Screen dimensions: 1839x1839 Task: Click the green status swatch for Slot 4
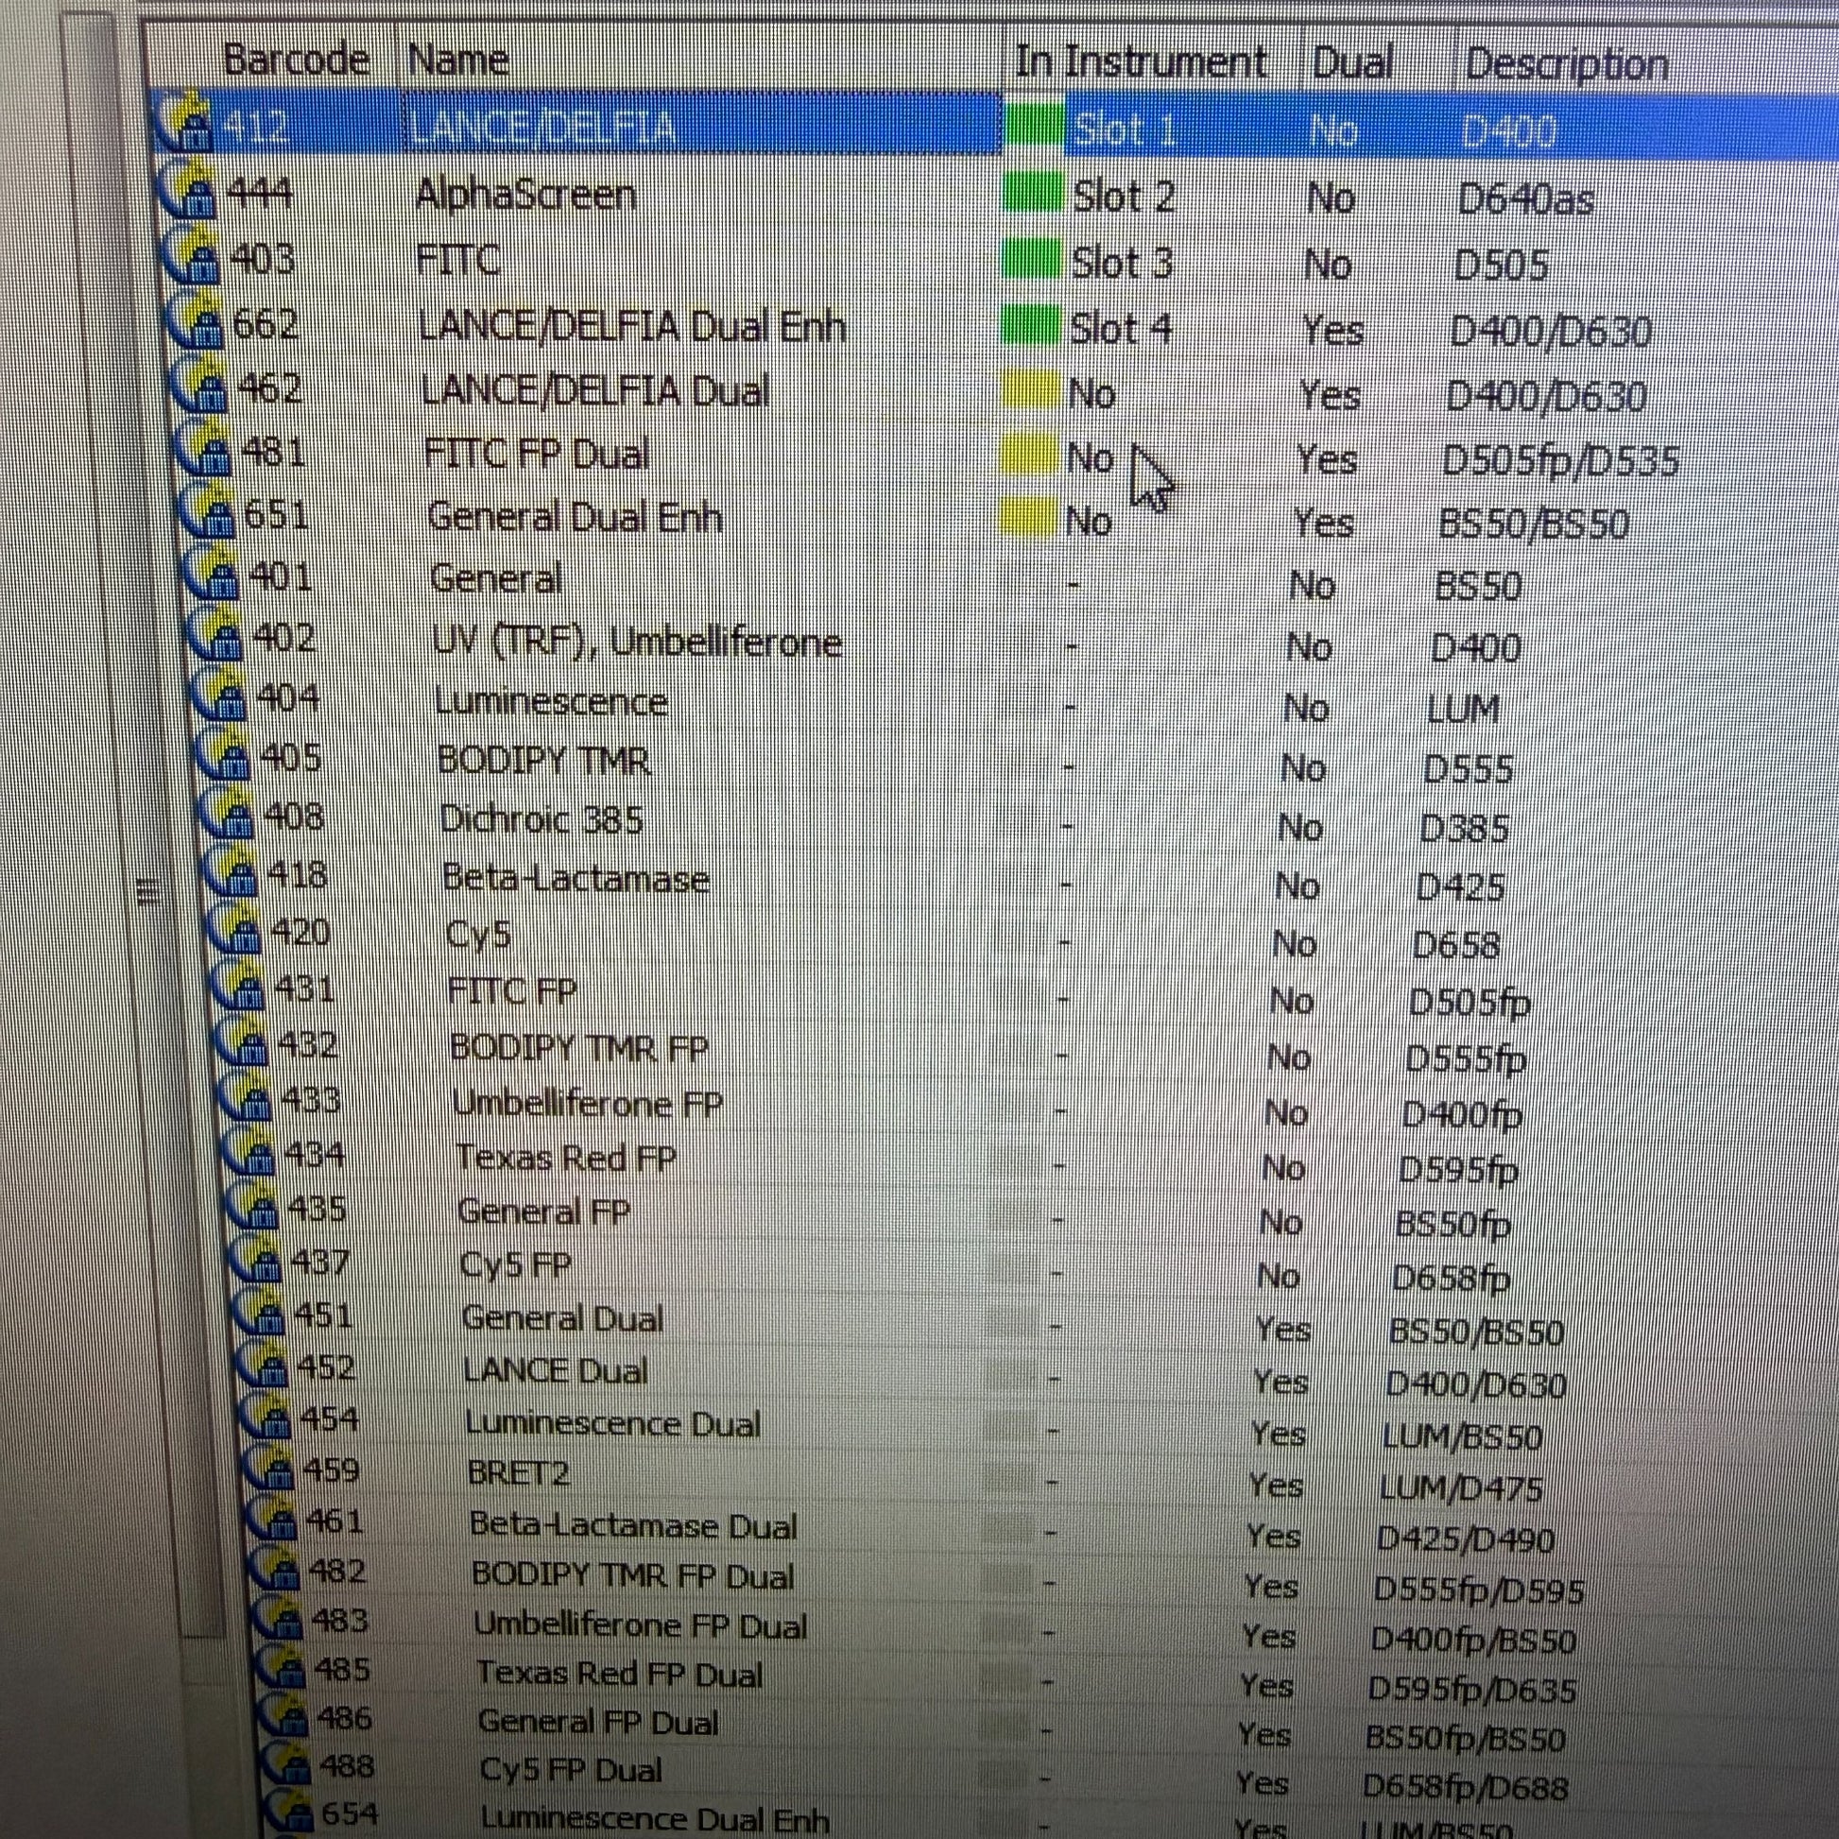(1031, 325)
